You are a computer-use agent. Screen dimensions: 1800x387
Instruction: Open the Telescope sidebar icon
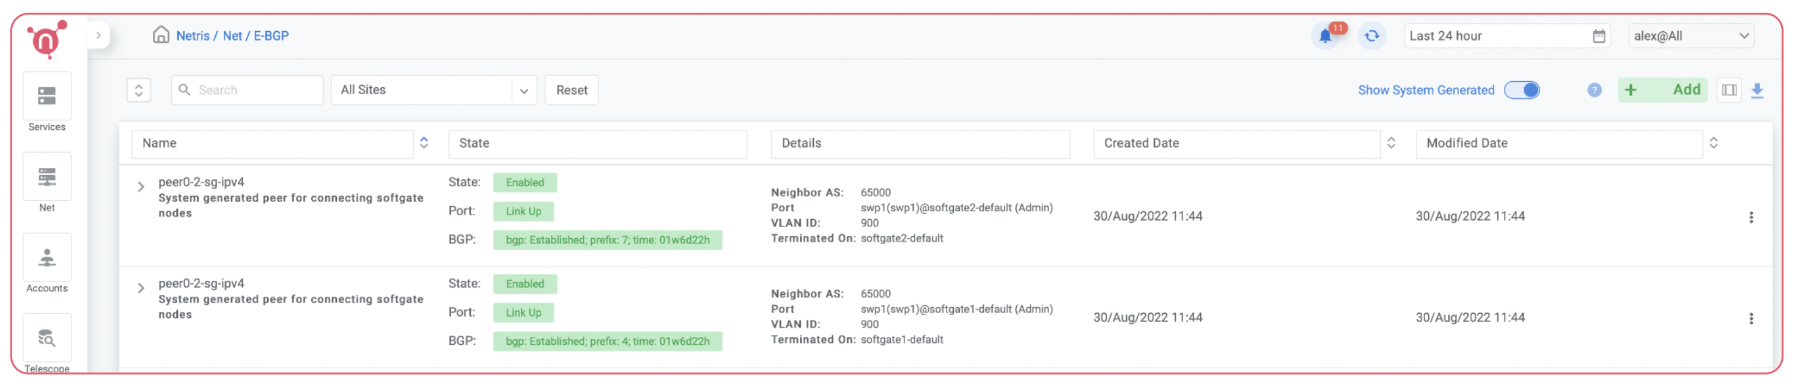point(47,339)
